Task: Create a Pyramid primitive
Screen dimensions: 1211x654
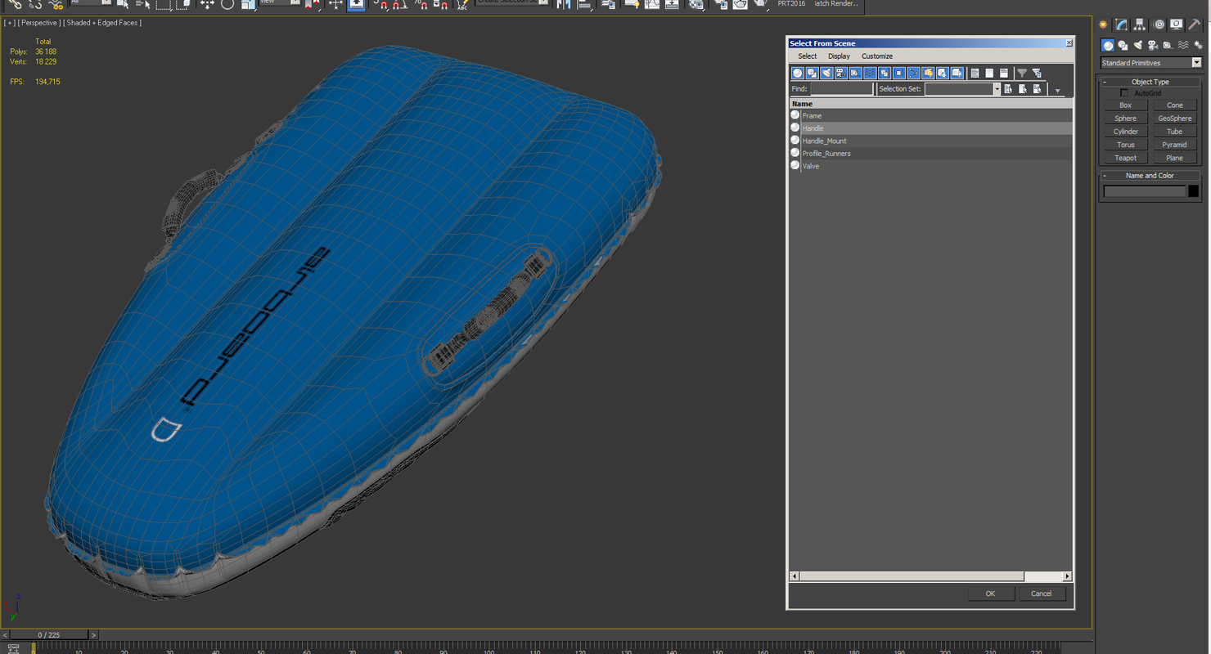Action: tap(1174, 145)
